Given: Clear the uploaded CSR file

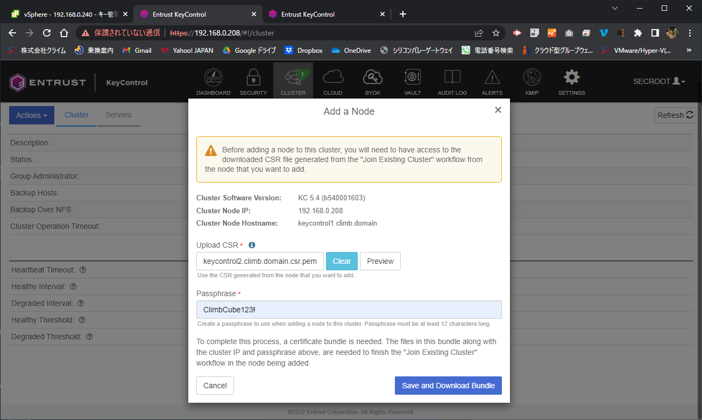Looking at the screenshot, I should pyautogui.click(x=342, y=261).
